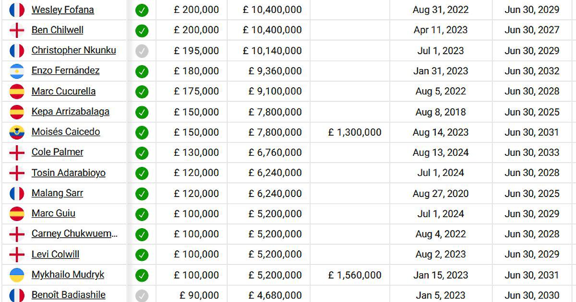576x302 pixels.
Task: Click Mykhailo Mudryk's £ 1,560,000 bonus cell
Action: click(355, 275)
